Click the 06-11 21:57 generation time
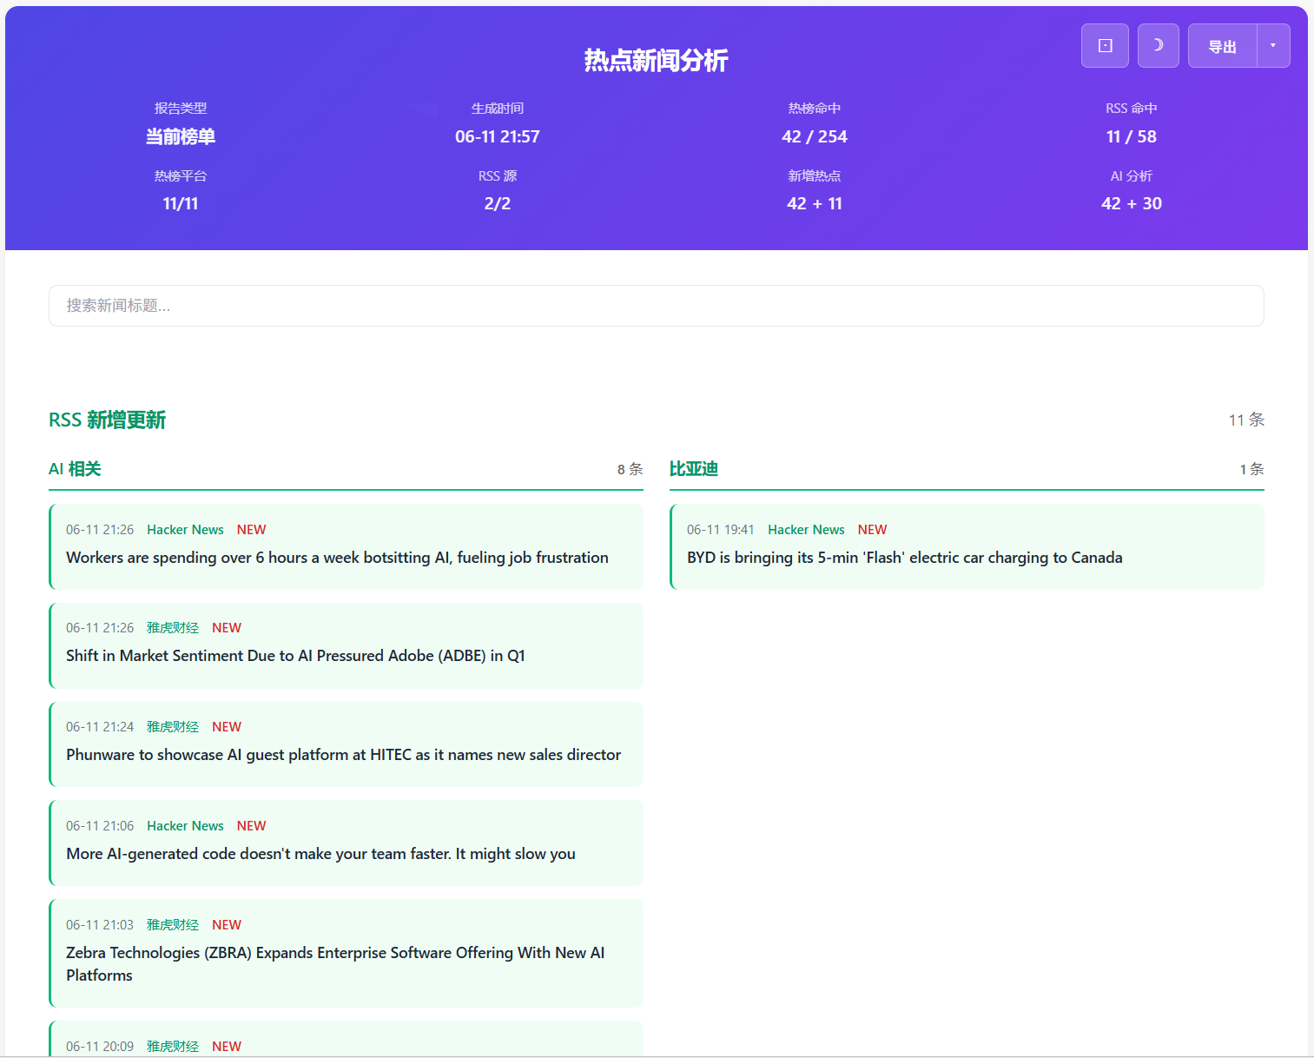Image resolution: width=1314 pixels, height=1058 pixels. coord(498,136)
